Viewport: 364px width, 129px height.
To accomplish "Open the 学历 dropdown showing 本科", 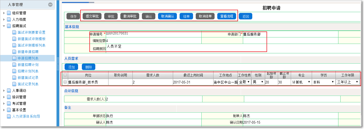I will pos(324,82).
